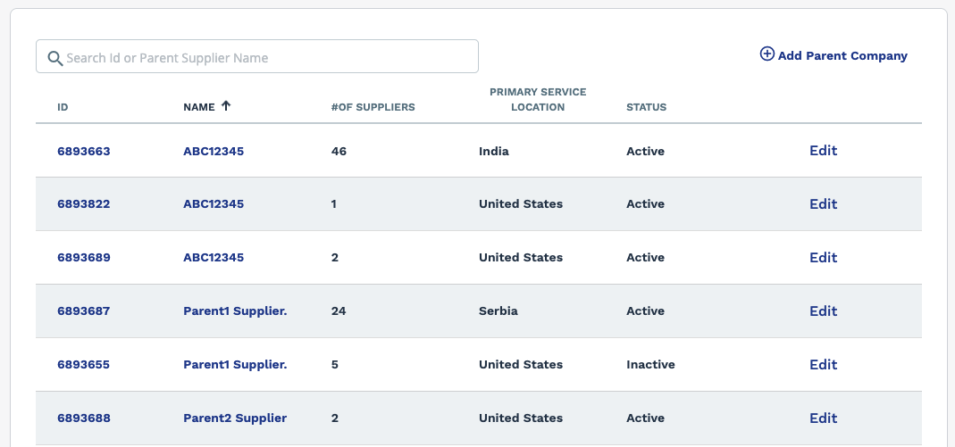Click the search magnifier icon

[55, 58]
